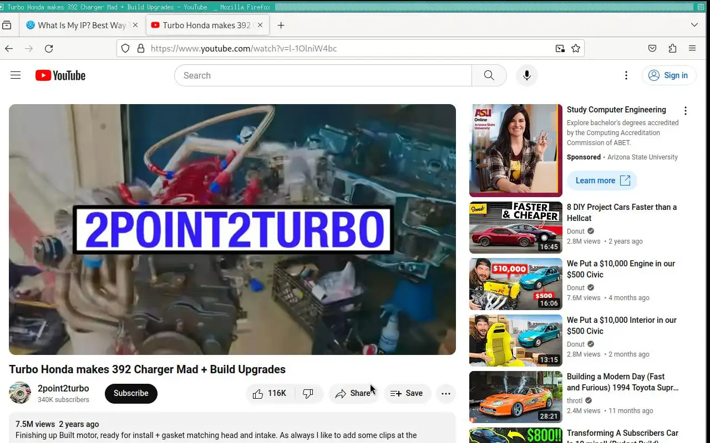Open Firefox application hamburger menu
Image resolution: width=710 pixels, height=443 pixels.
pyautogui.click(x=692, y=49)
